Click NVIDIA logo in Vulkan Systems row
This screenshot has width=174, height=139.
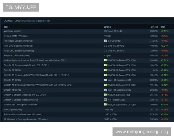pyautogui.click(x=106, y=60)
